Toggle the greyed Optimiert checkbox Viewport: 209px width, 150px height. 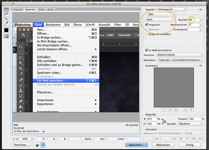click(x=147, y=29)
